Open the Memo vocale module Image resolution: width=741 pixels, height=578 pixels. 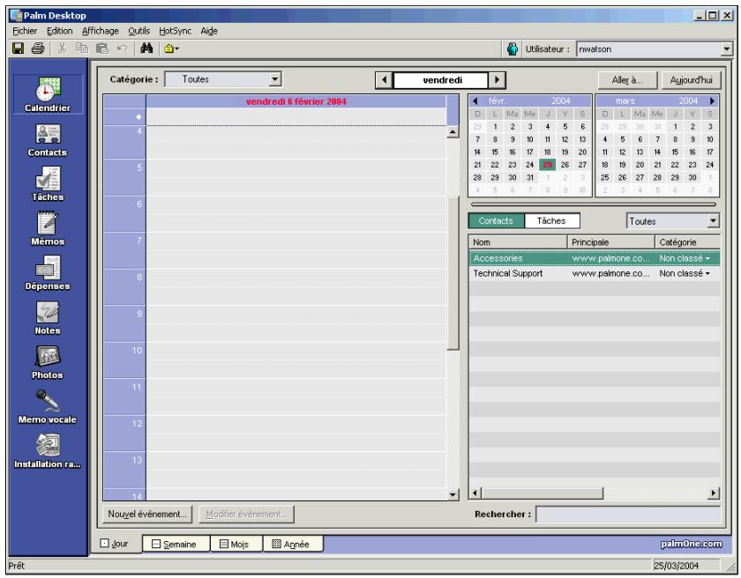click(48, 407)
